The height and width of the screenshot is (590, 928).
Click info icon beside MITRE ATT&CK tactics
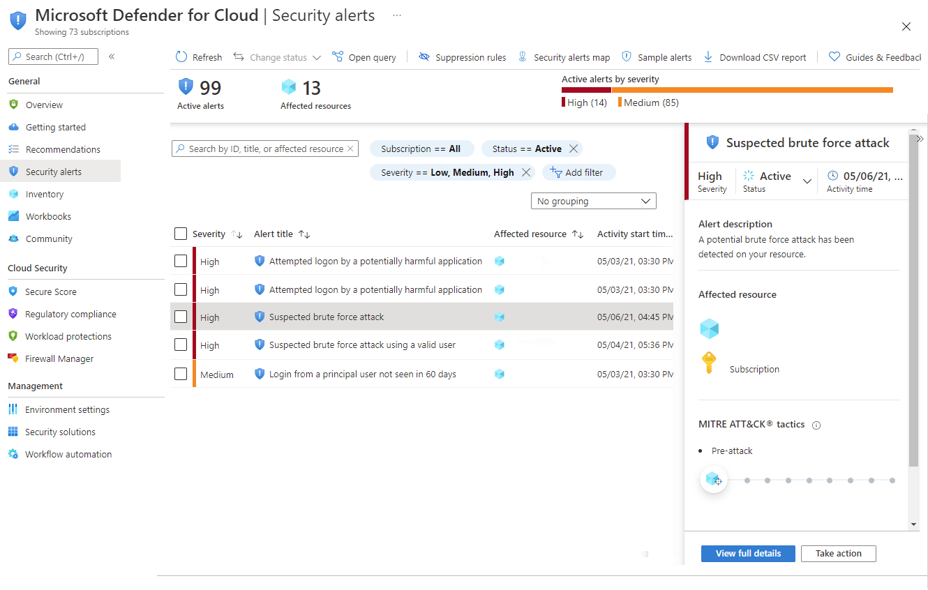click(x=816, y=425)
